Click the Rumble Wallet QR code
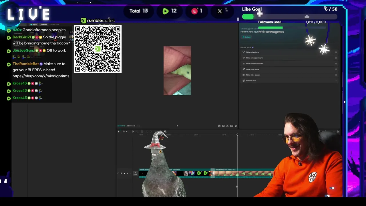Viewport: 366px width, 206px height. point(98,49)
